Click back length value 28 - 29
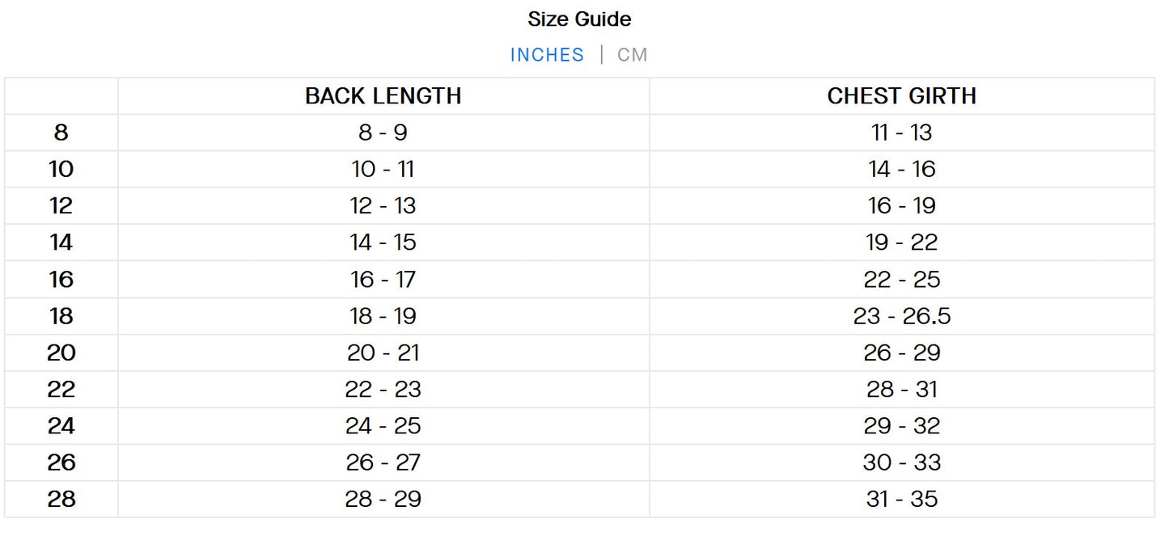1169x536 pixels. pos(383,499)
